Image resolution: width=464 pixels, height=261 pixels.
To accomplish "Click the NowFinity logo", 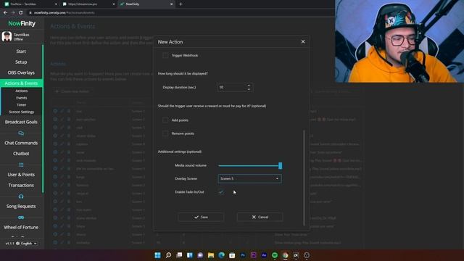I will [x=22, y=23].
